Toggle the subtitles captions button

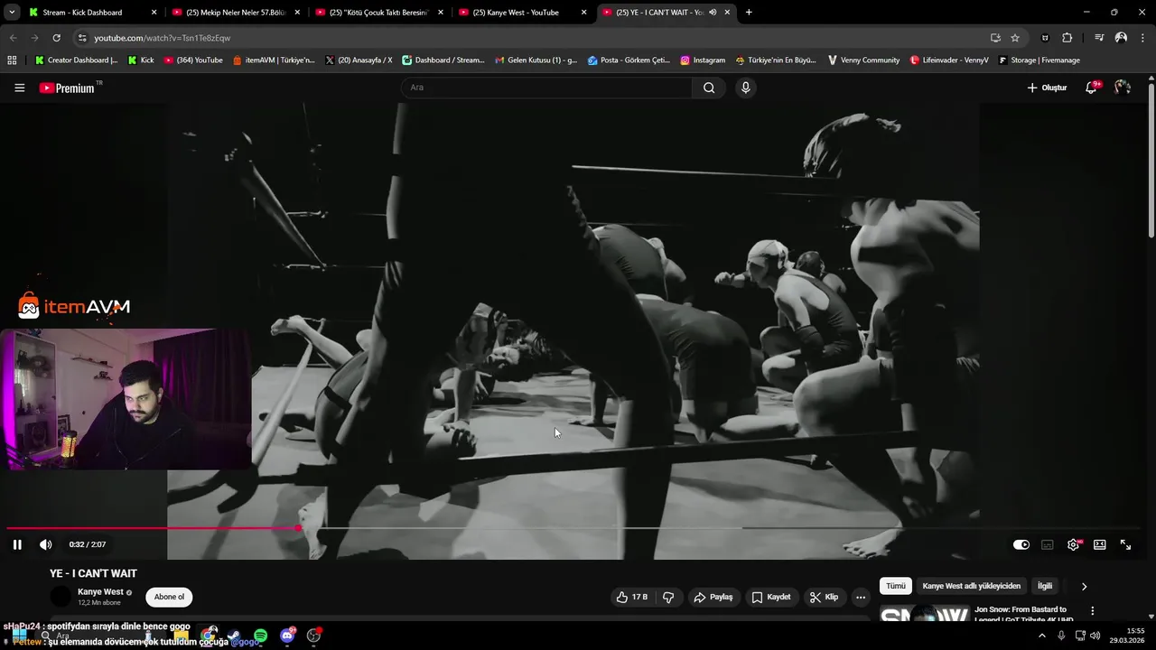click(1048, 544)
